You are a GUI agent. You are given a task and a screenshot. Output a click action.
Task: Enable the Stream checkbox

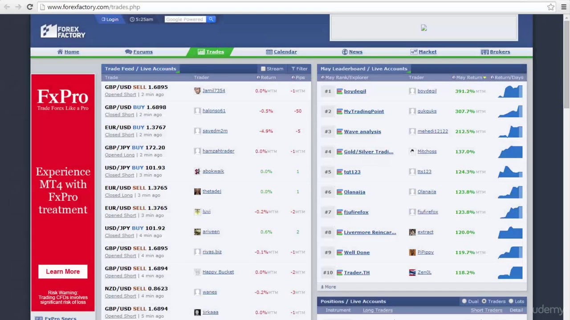[263, 69]
